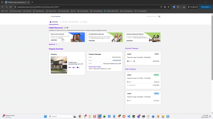
Task: Open the Kolmeo Web Portal bookmark
Action: (x=111, y=11)
